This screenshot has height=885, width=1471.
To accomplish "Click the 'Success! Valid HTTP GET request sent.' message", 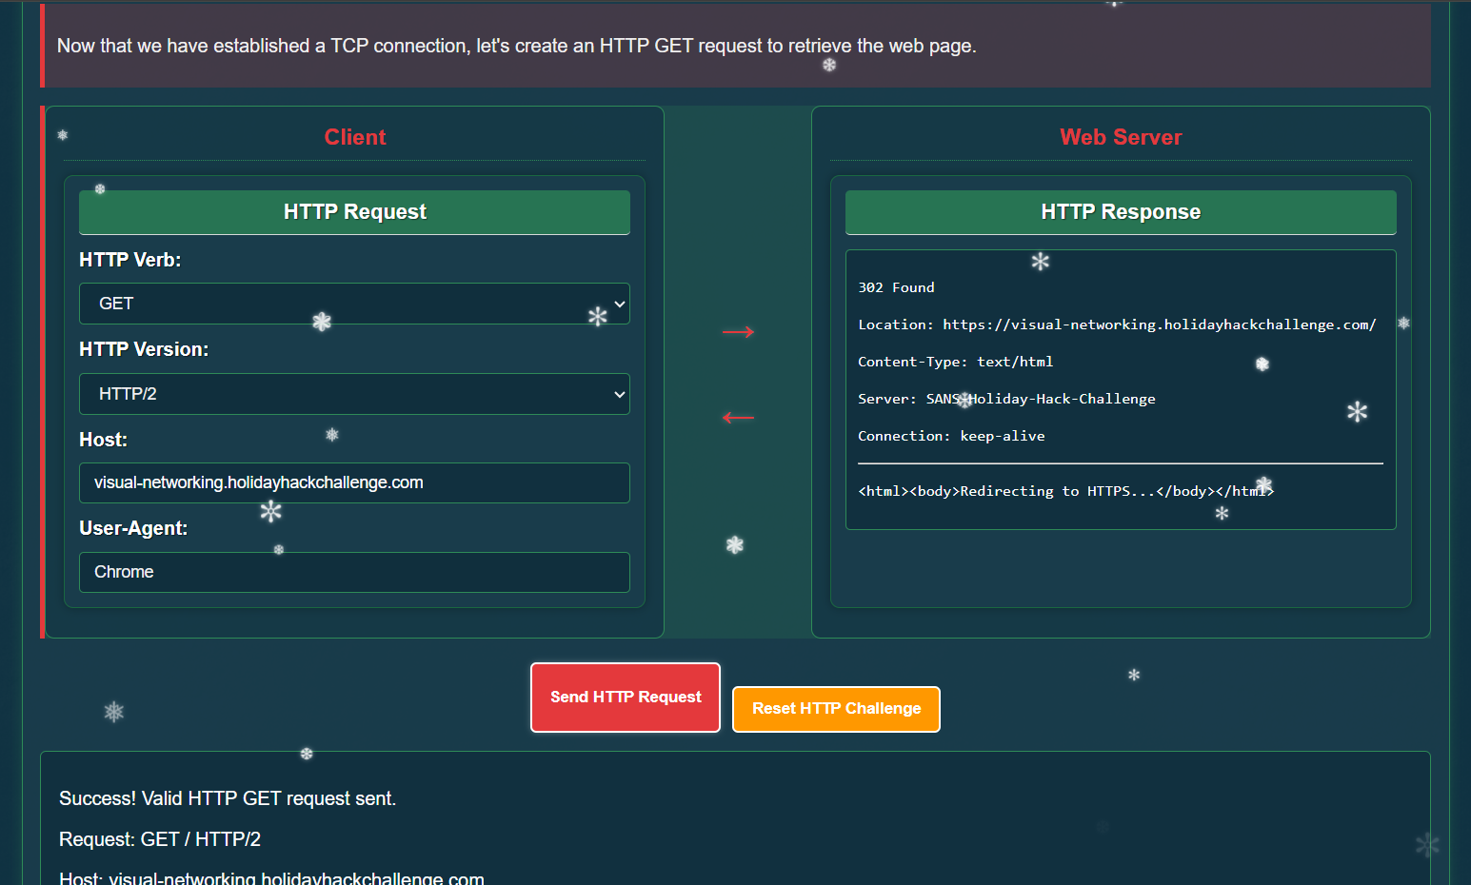I will [228, 798].
